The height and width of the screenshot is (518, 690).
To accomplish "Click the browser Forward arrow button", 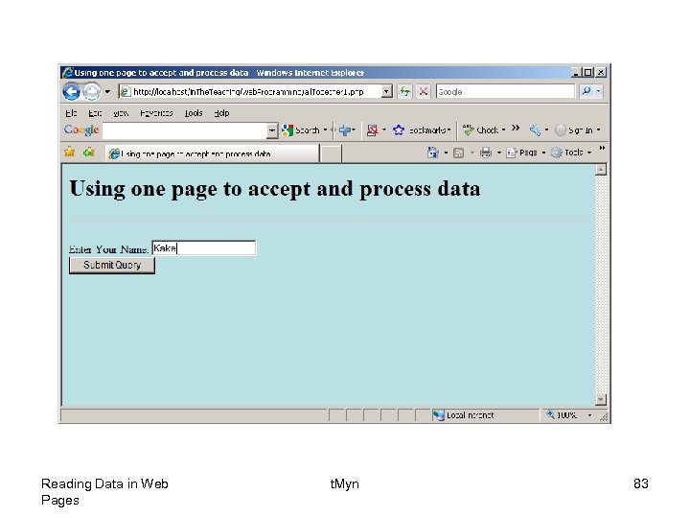I will (92, 92).
